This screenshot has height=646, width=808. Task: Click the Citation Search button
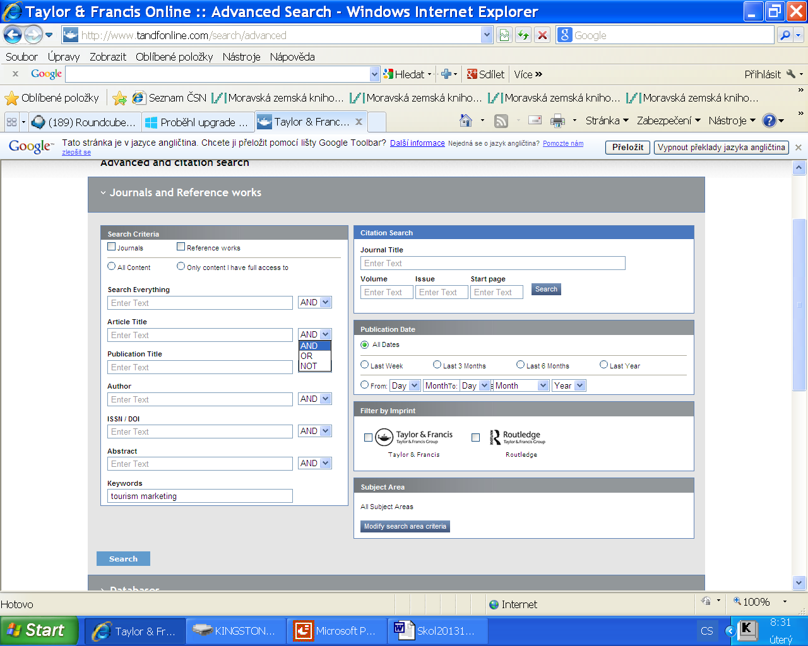(x=546, y=290)
